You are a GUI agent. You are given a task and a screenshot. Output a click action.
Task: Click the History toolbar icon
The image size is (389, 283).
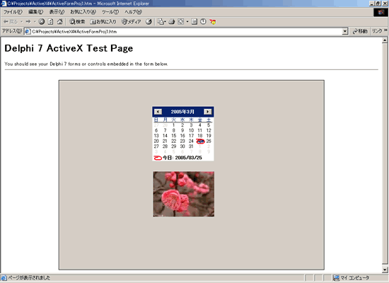pos(149,22)
